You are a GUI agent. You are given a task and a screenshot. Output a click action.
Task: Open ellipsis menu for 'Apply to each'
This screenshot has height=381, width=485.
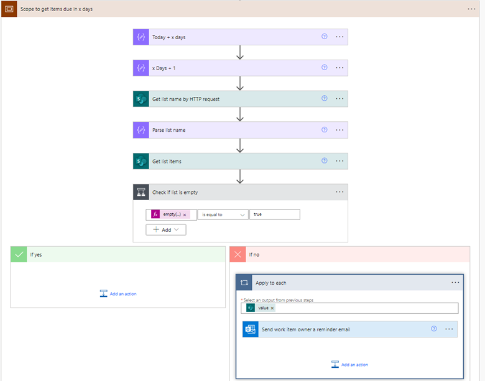tap(455, 283)
